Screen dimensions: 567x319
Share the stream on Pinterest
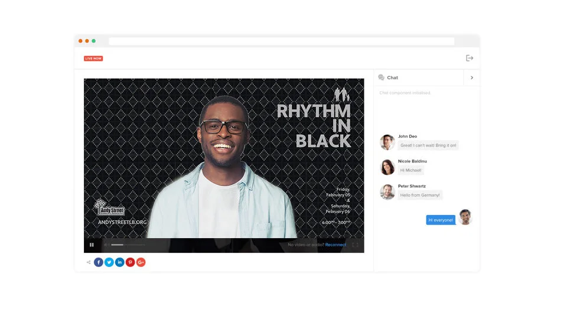130,262
